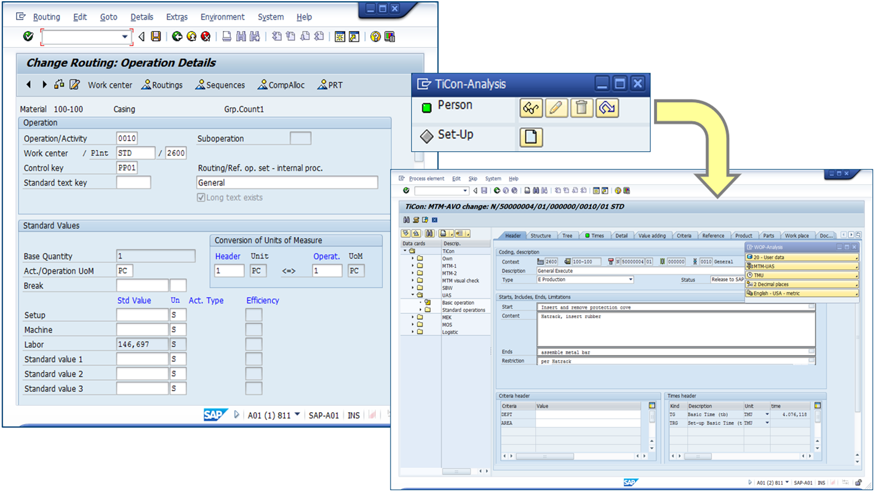The height and width of the screenshot is (492, 876).
Task: Click the Save icon in TiCon MTM-AVO toolbar
Action: (484, 191)
